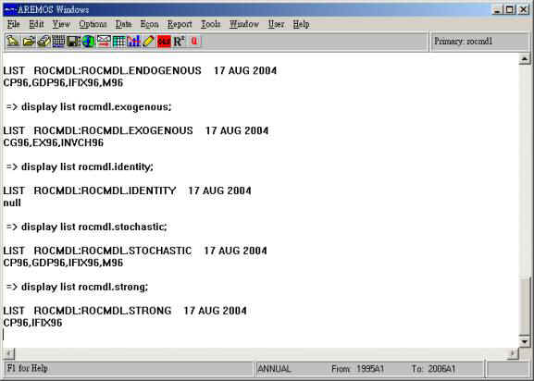Click the horizontal scrollbar left arrow
The height and width of the screenshot is (381, 534).
(x=9, y=354)
